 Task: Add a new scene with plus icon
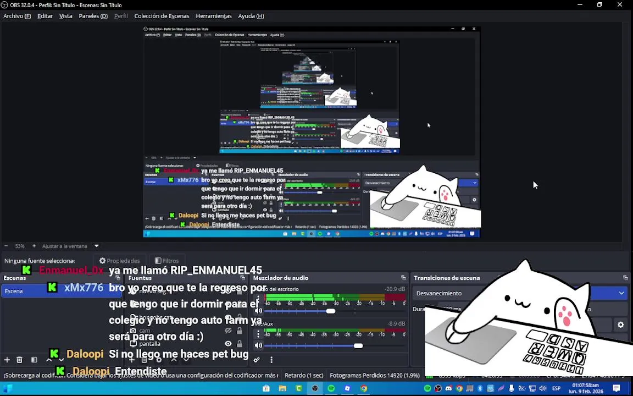point(7,360)
